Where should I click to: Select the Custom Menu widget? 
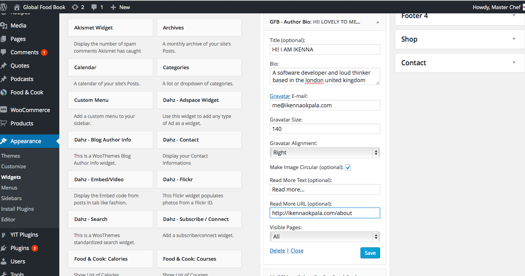pos(110,100)
